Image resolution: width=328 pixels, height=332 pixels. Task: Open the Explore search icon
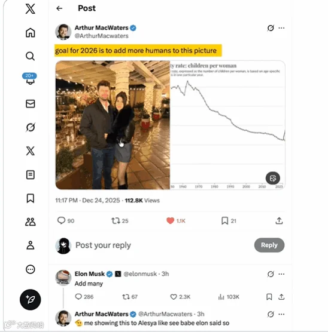pos(30,56)
